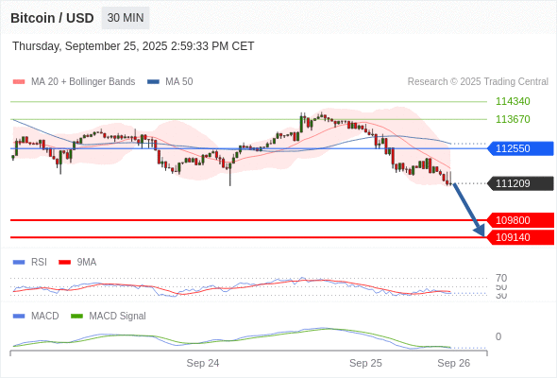The width and height of the screenshot is (557, 378).
Task: Click the Sep 26 date axis marker
Action: click(x=454, y=363)
